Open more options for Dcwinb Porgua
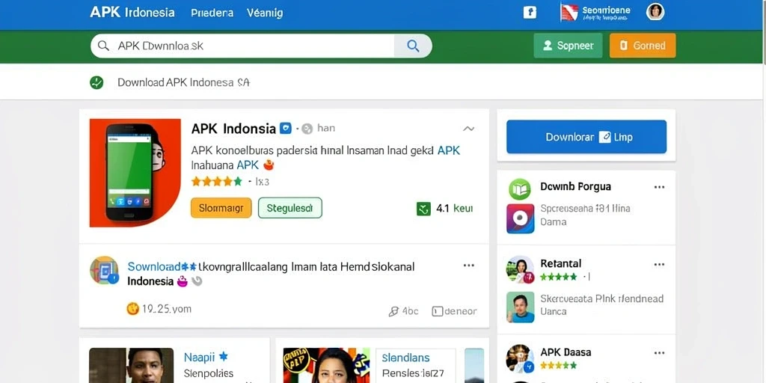 [x=660, y=187]
